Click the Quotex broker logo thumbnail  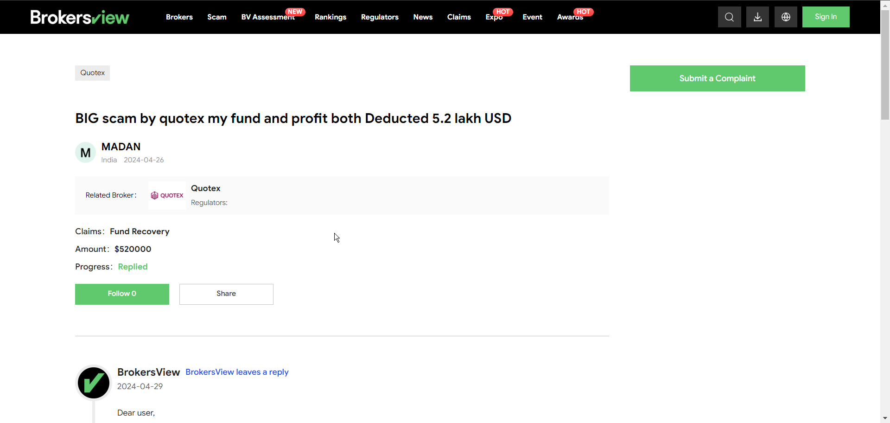[167, 195]
